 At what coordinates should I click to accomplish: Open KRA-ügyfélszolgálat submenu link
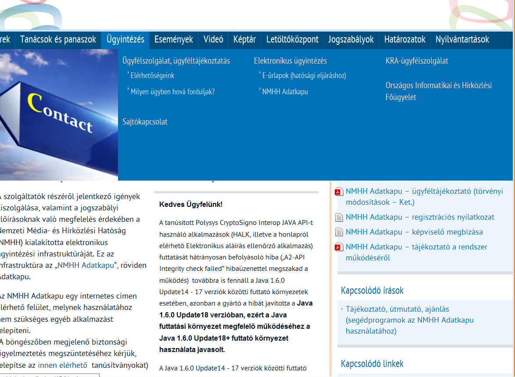click(417, 60)
